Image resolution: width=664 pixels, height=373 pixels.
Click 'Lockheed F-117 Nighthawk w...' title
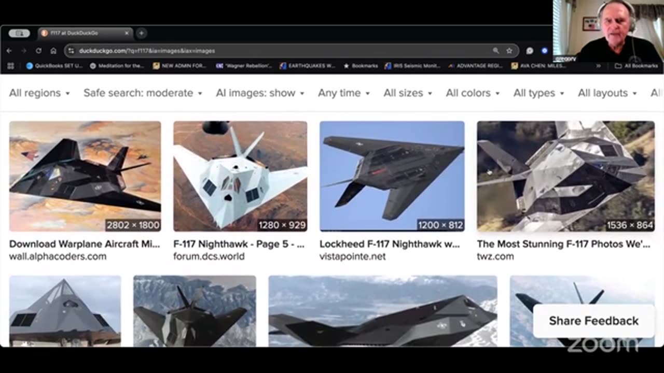[390, 244]
